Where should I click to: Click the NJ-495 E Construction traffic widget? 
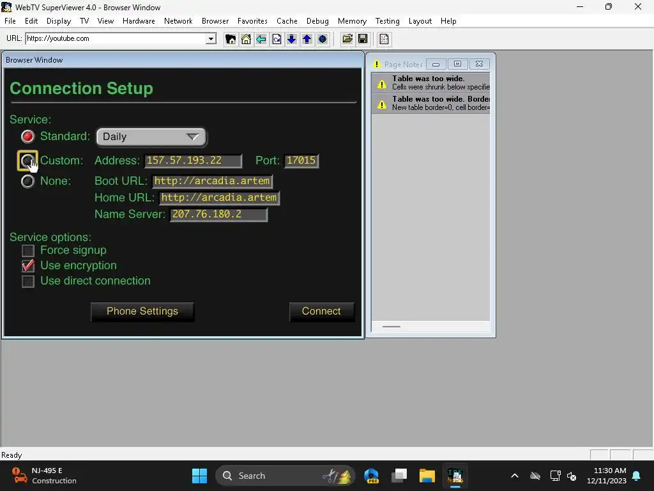point(44,476)
